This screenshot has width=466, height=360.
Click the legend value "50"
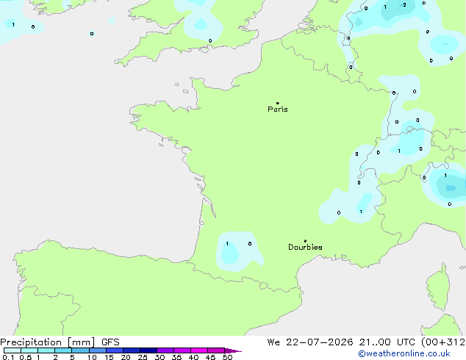227,357
